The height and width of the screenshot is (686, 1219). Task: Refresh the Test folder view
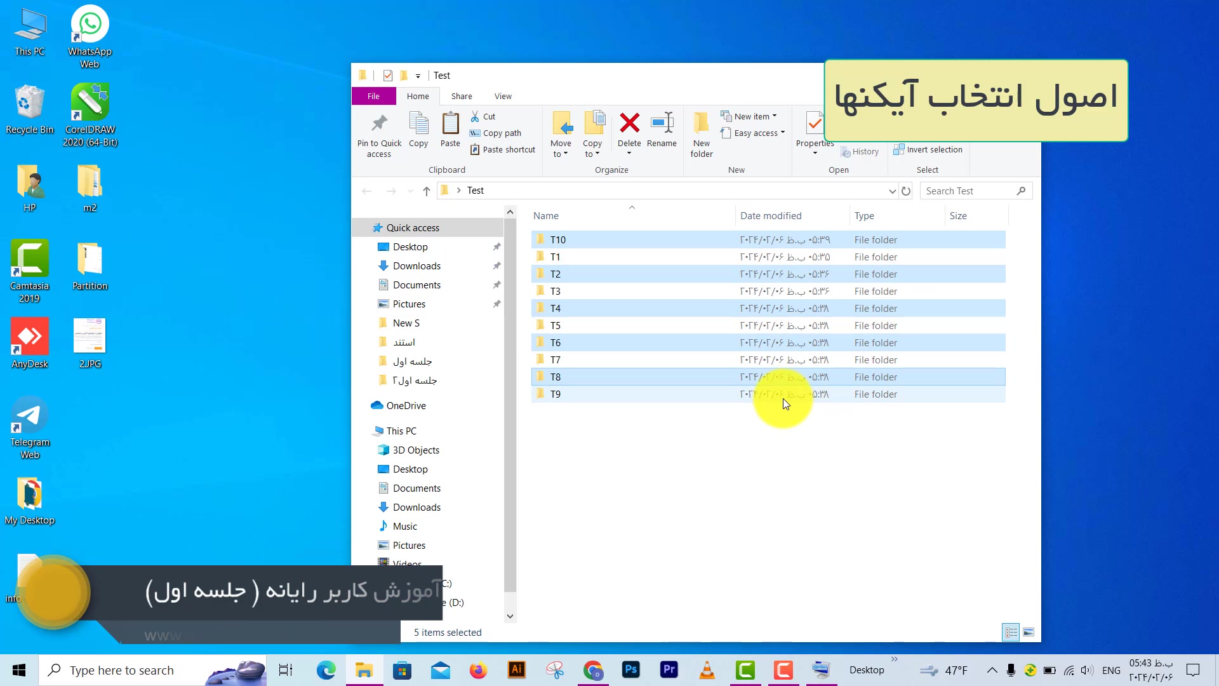(x=906, y=191)
